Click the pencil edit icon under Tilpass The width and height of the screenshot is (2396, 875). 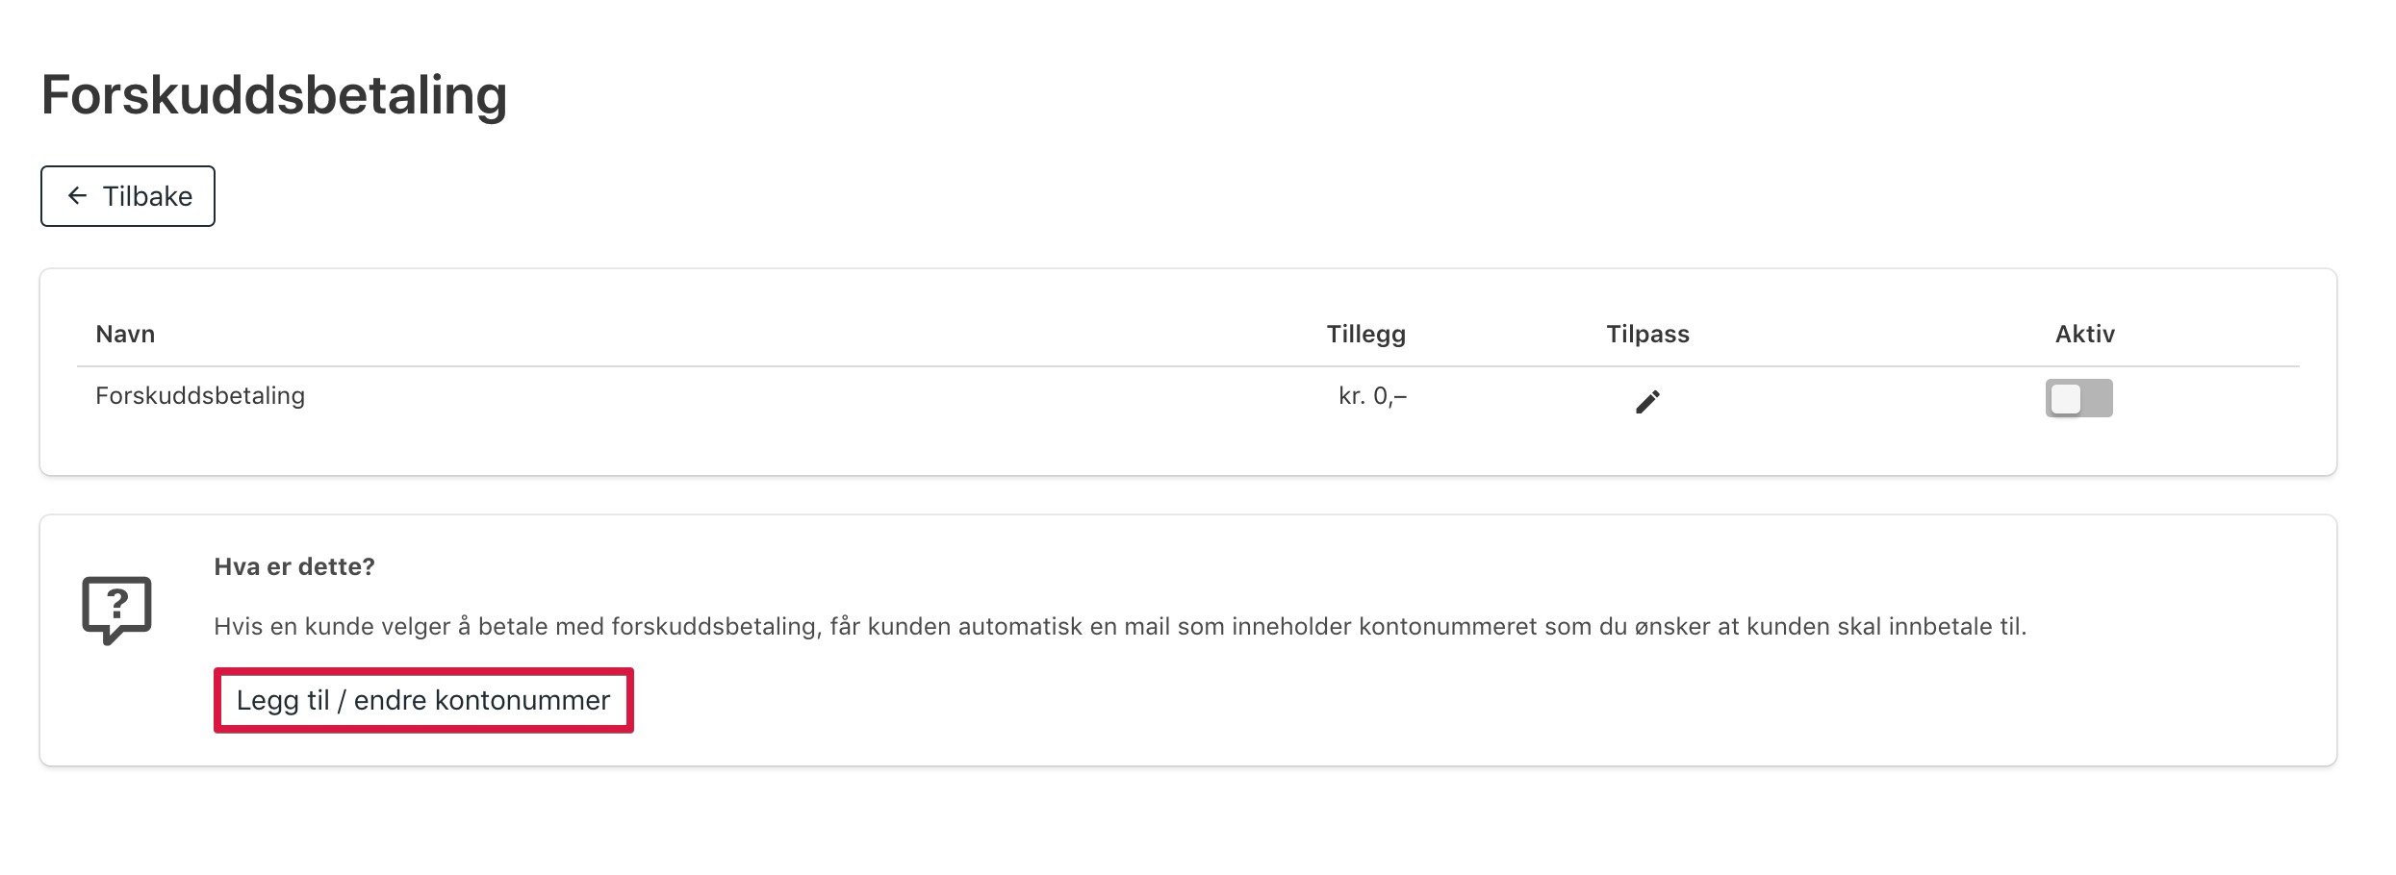1647,401
